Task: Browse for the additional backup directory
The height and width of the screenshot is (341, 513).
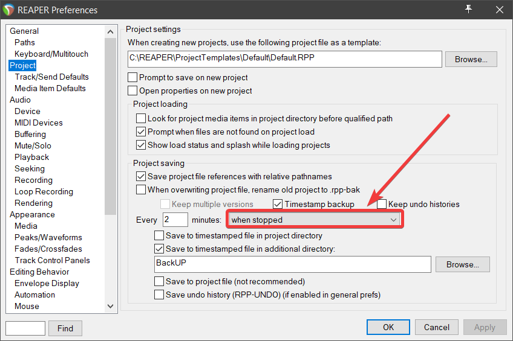Action: [x=463, y=264]
